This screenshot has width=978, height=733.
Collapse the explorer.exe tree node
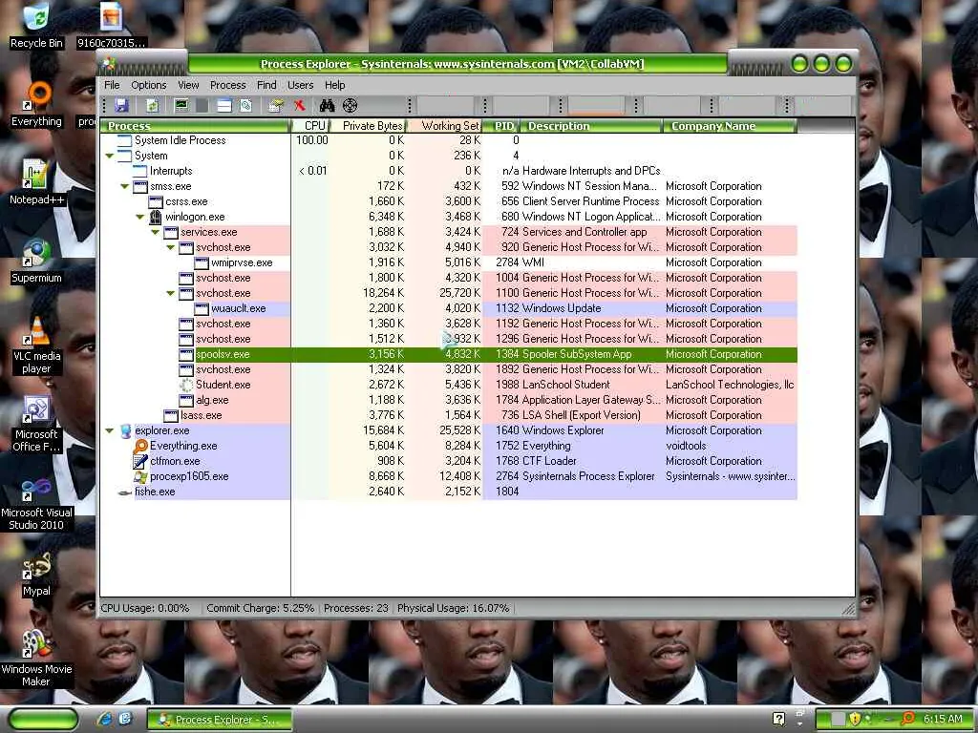pos(110,430)
